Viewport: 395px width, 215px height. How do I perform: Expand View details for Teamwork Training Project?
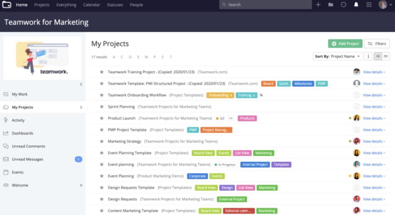coord(374,72)
